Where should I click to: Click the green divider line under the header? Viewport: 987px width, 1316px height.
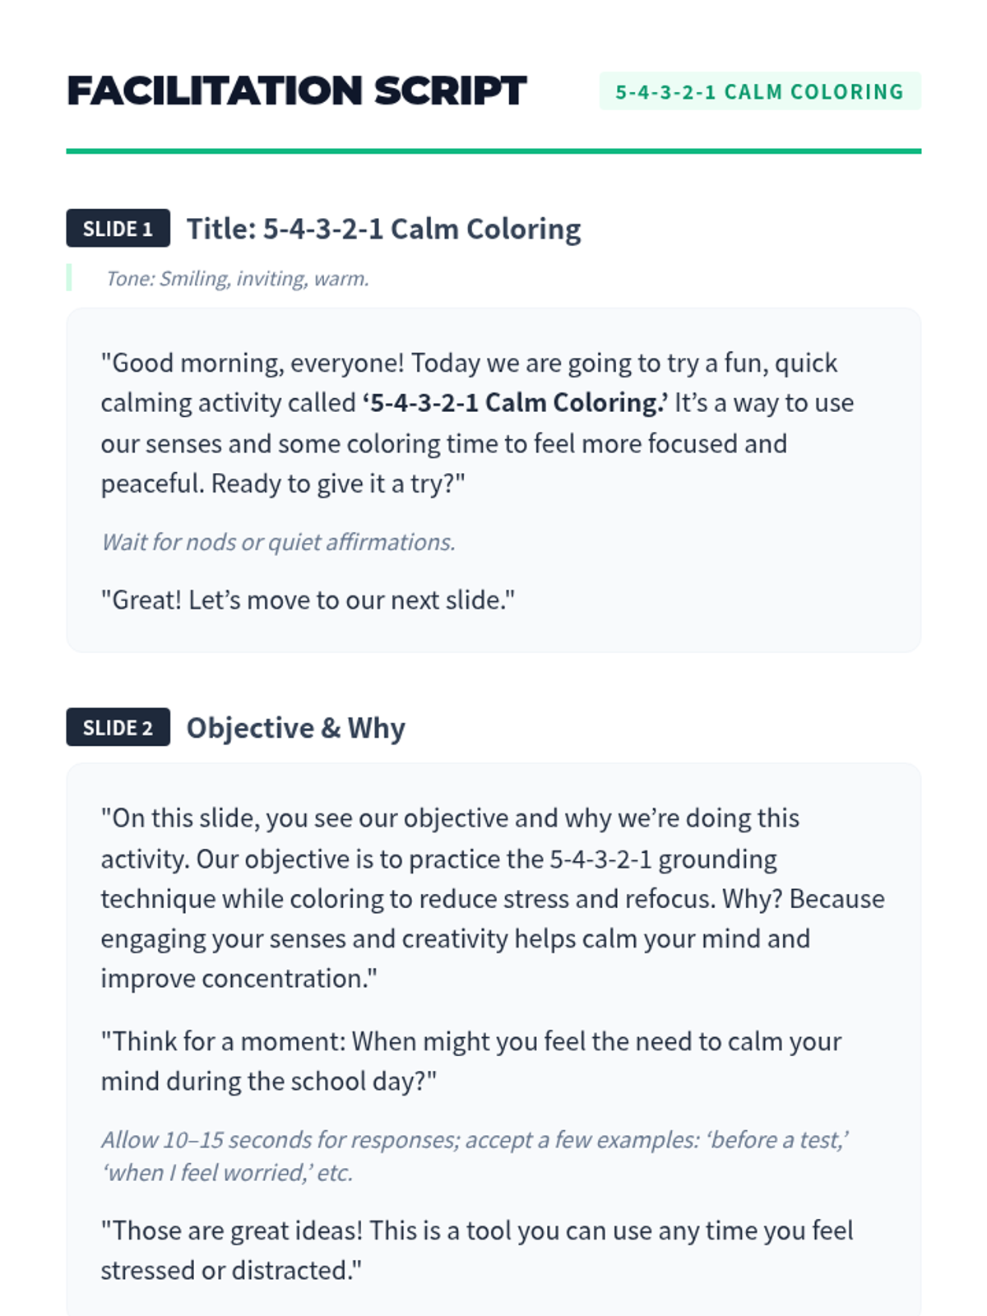click(493, 151)
